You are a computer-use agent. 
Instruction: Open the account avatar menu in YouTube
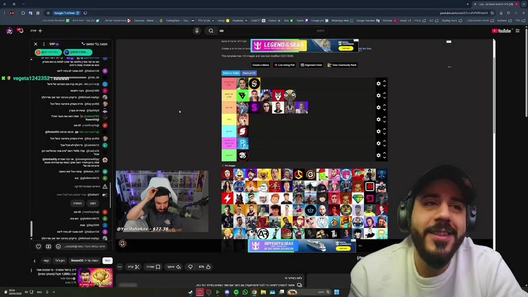tap(9, 31)
